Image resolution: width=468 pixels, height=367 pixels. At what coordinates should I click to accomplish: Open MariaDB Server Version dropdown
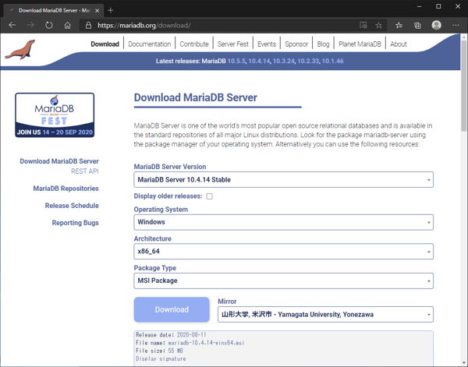point(284,179)
